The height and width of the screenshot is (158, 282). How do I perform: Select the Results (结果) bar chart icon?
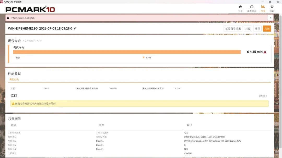(263, 7)
